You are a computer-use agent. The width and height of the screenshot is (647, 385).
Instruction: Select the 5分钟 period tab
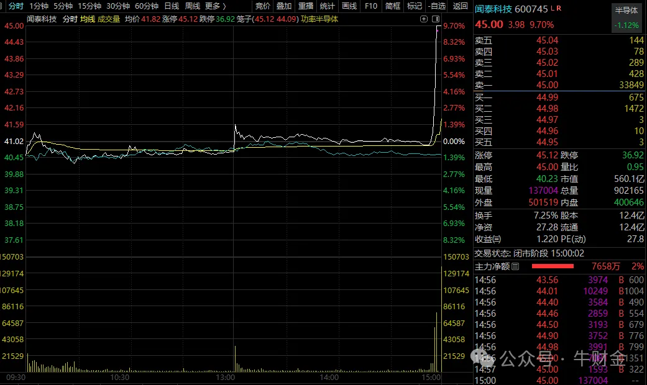(x=63, y=6)
